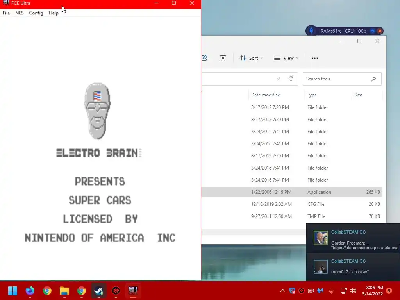400x300 pixels.
Task: Expand the address bar history dropdown
Action: point(278,79)
